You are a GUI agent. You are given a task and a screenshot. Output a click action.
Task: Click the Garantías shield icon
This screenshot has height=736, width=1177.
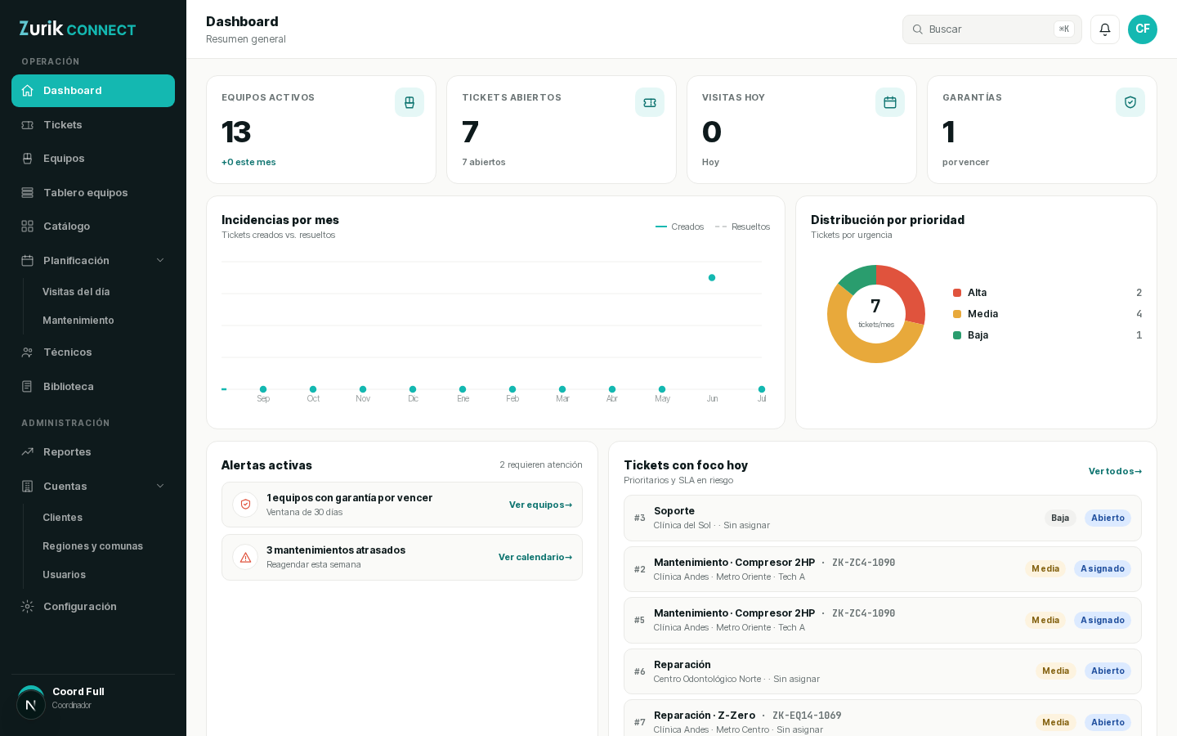(1130, 102)
